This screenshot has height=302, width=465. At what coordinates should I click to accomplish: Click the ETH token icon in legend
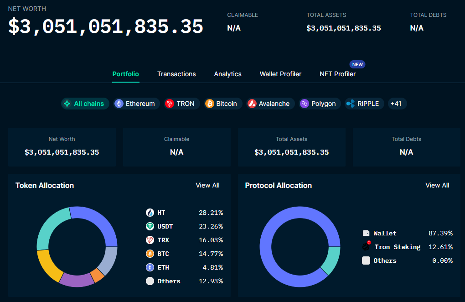point(150,267)
